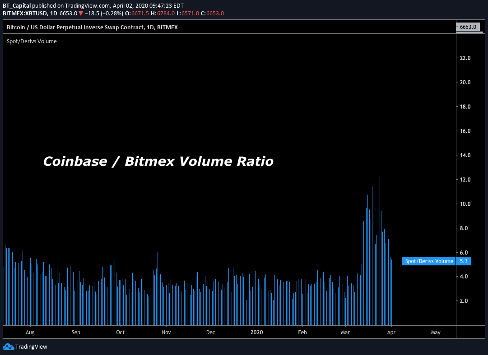Click the −18.5 (−0.28%) change text

104,14
